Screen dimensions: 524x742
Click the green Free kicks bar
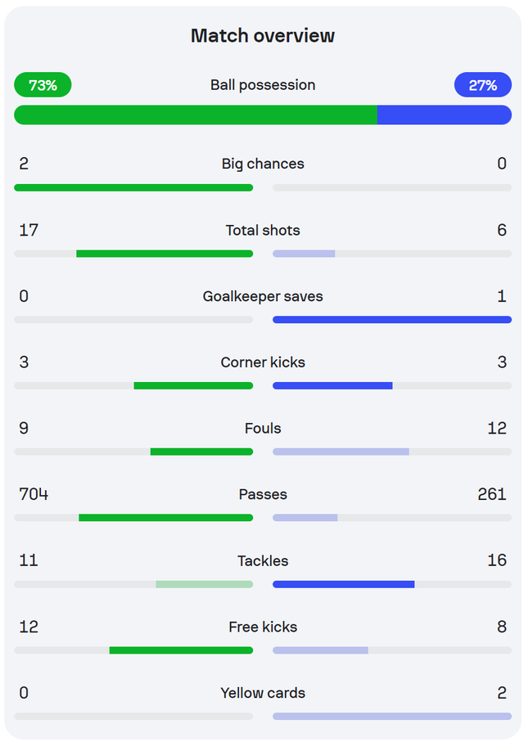tap(181, 650)
